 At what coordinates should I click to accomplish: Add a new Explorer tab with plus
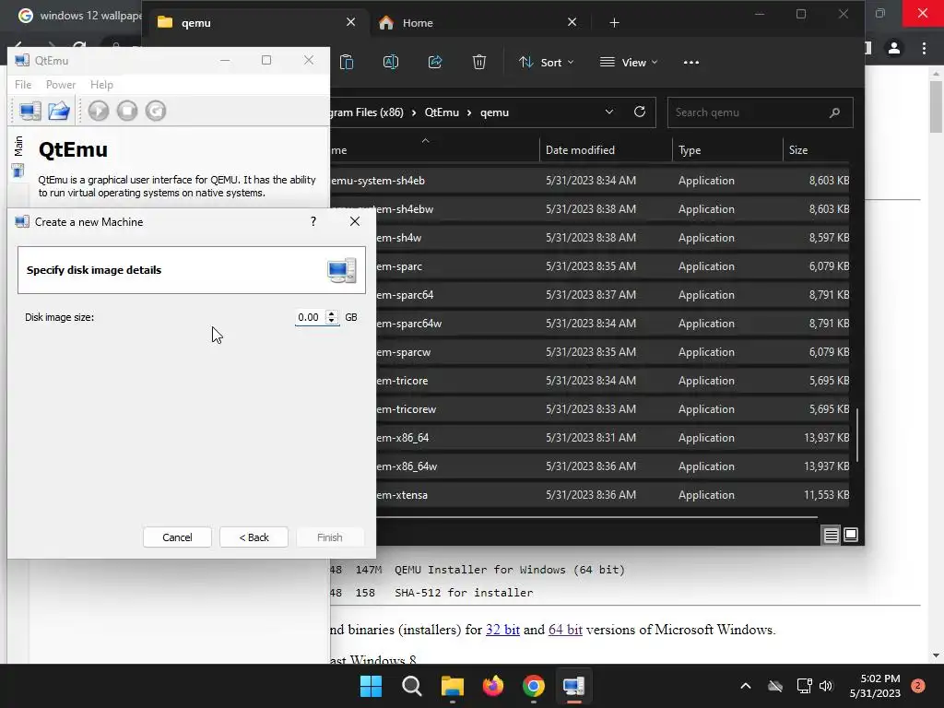click(614, 23)
